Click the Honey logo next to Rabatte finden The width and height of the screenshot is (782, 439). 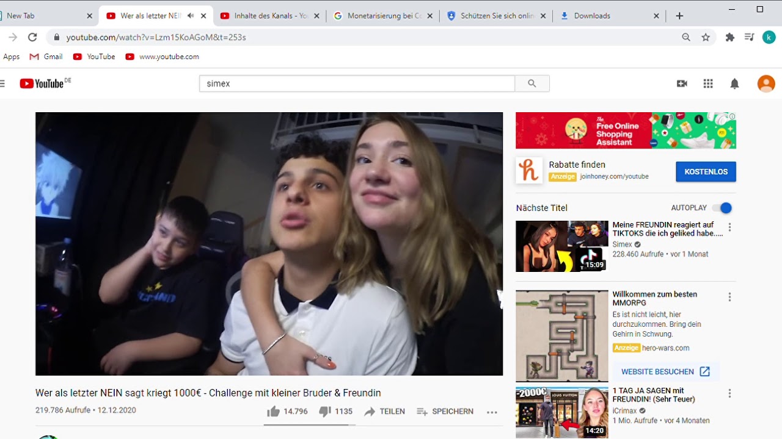(x=529, y=171)
